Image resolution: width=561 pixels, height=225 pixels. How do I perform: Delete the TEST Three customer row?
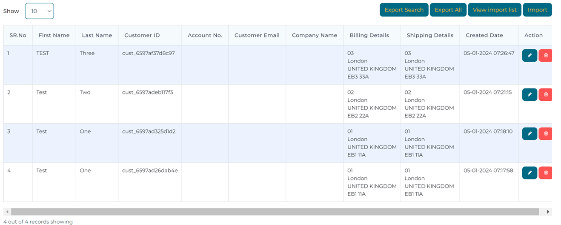[x=545, y=55]
